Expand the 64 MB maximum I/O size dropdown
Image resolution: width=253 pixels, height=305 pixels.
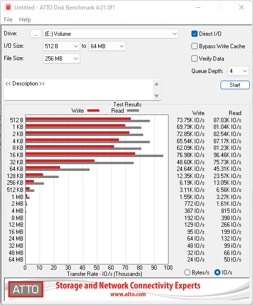(107, 46)
